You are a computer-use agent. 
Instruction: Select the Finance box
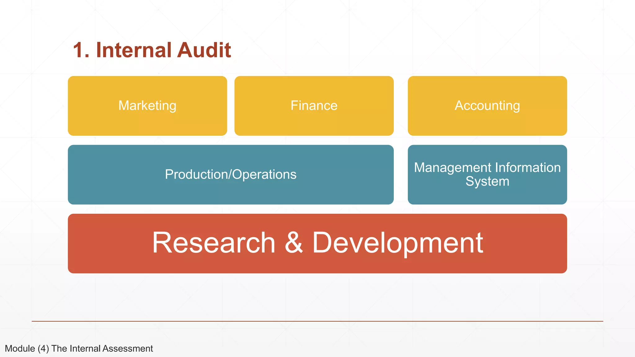coord(314,106)
